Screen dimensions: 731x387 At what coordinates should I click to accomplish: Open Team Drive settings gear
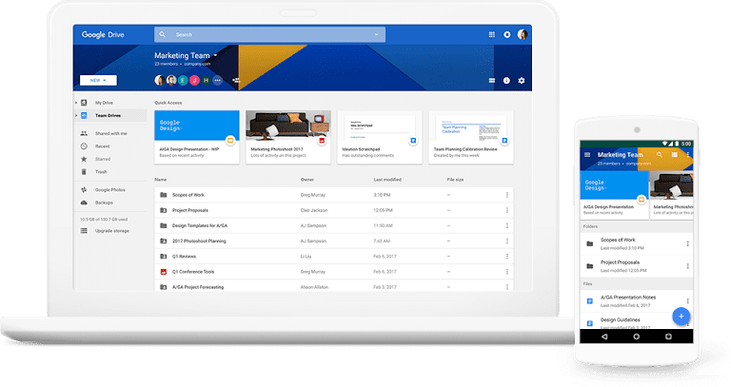click(522, 81)
